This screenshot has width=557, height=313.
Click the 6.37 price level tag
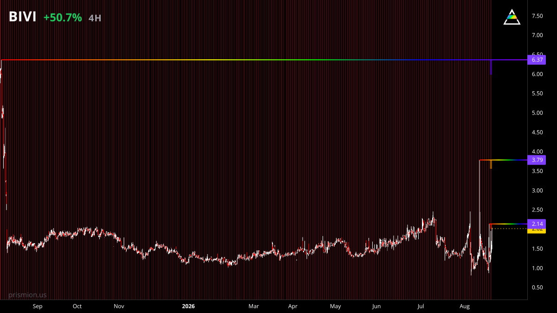point(537,60)
